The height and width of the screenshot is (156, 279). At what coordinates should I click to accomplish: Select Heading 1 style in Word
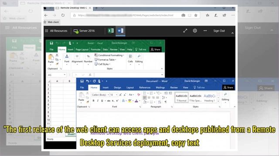(210, 97)
